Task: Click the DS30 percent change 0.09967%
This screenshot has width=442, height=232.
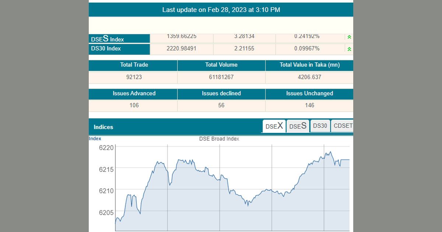Action: tap(307, 49)
